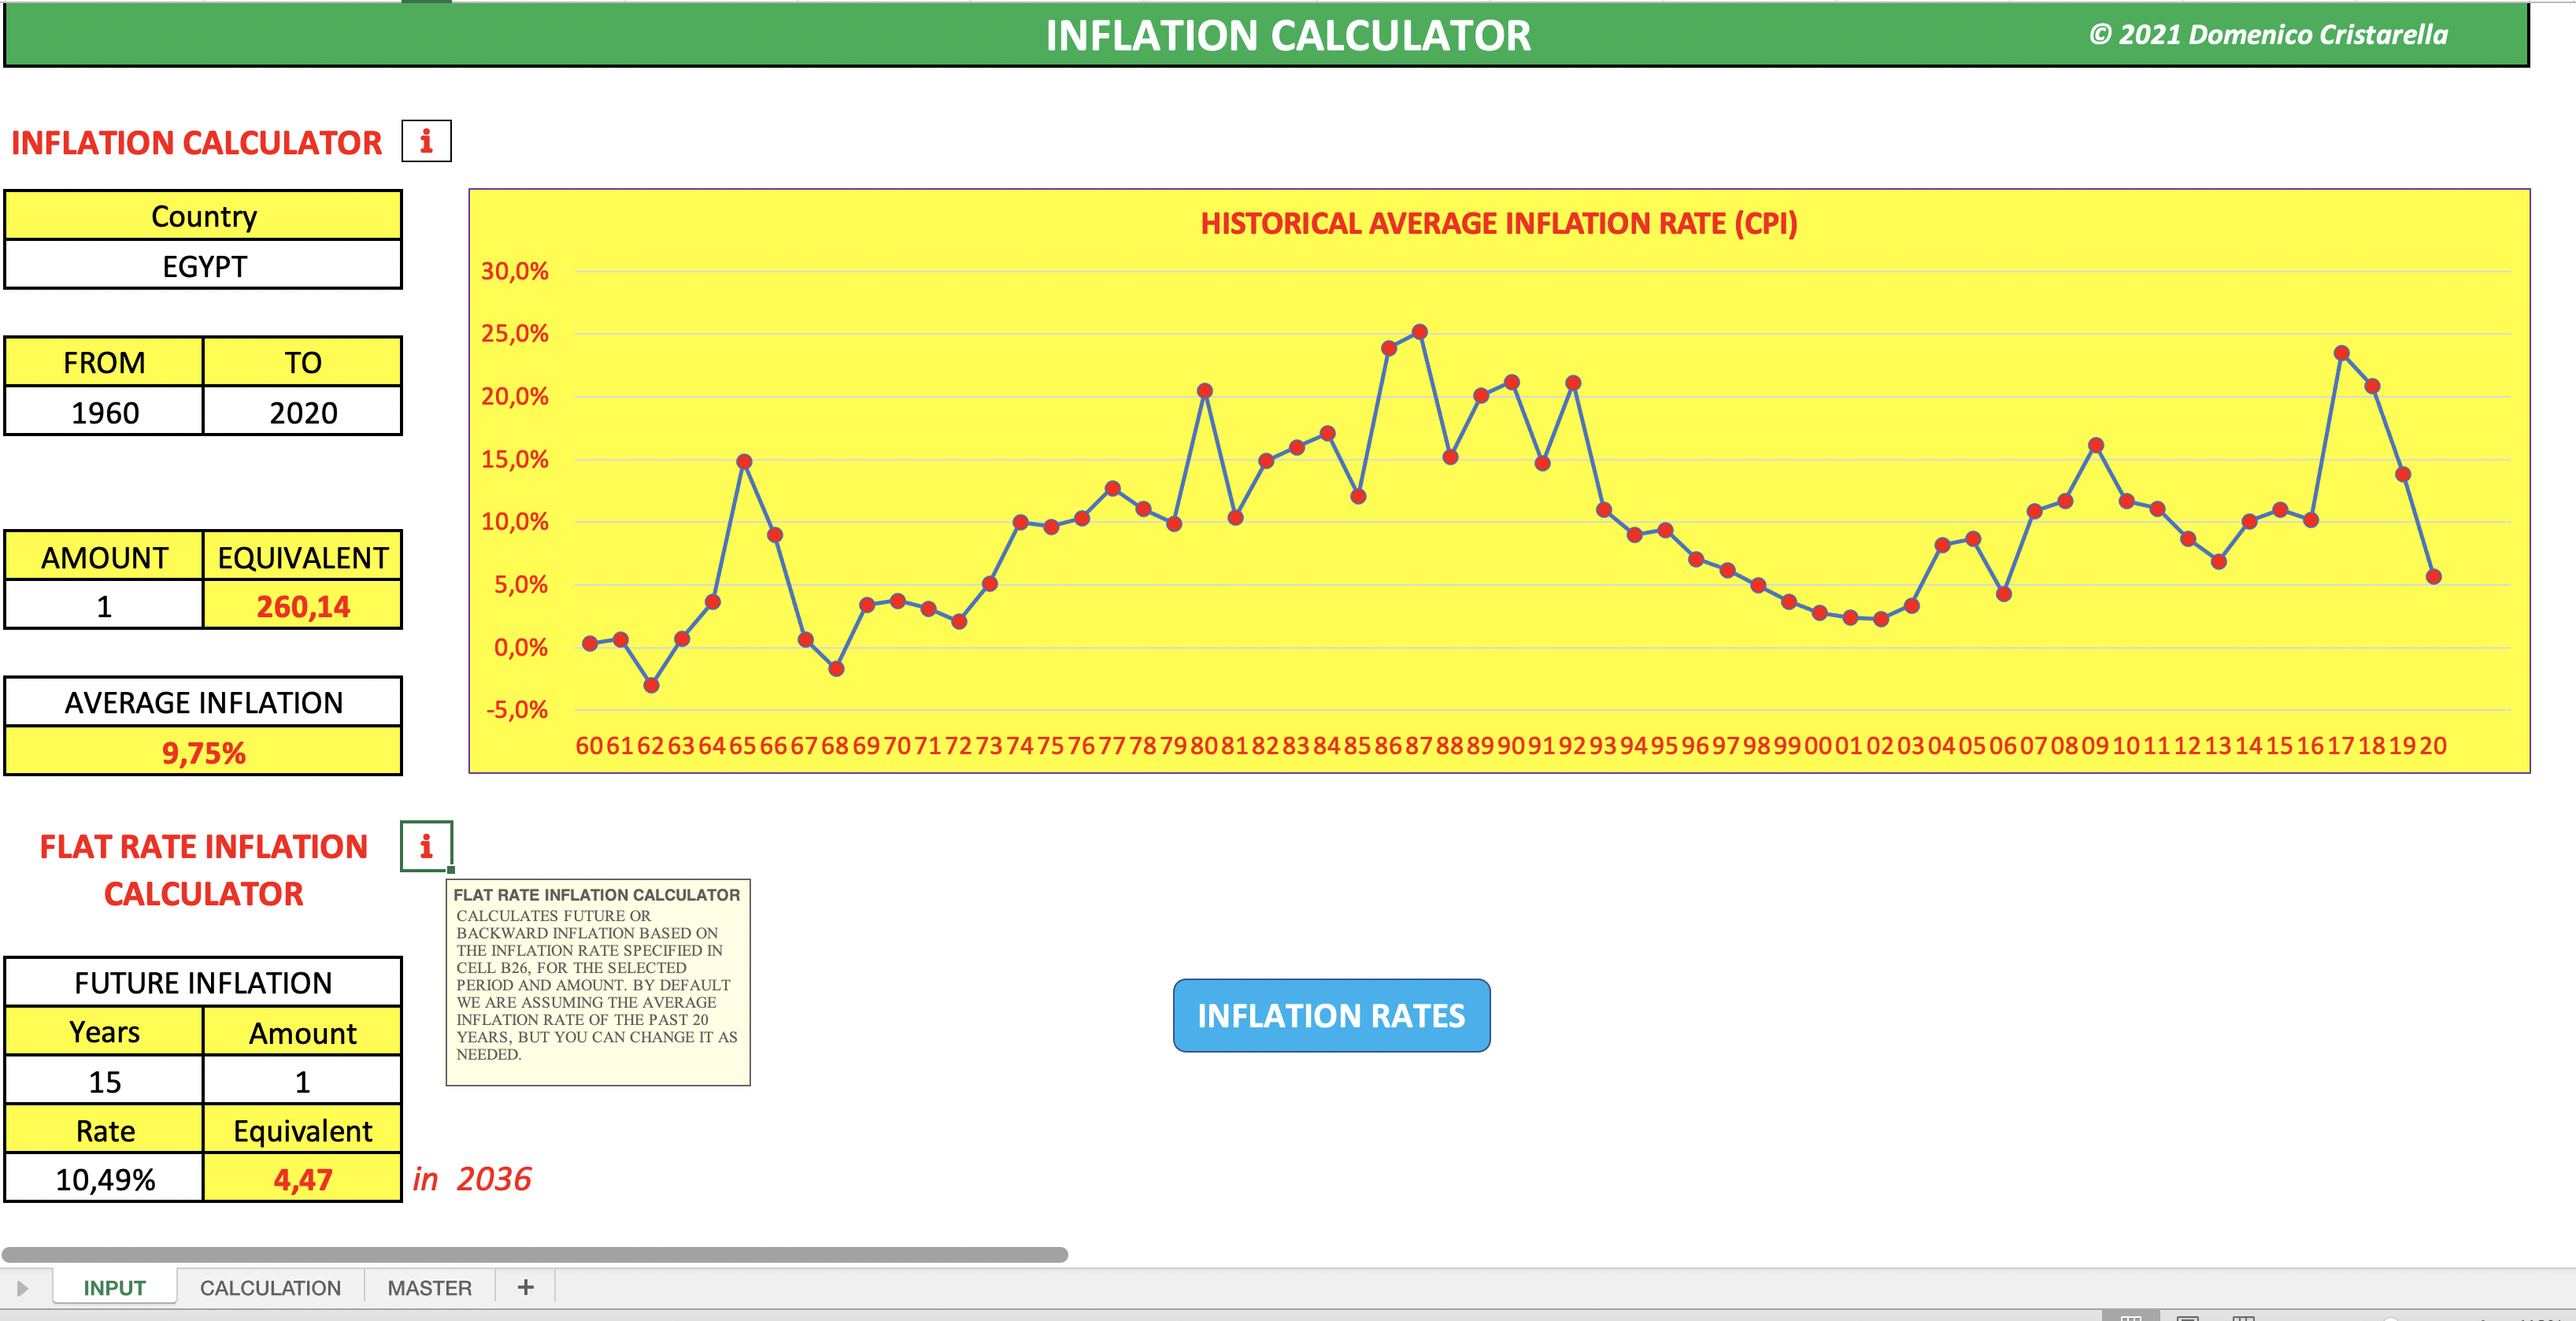Click the Page Break Preview icon in status bar
This screenshot has height=1321, width=2576.
[x=2245, y=1318]
